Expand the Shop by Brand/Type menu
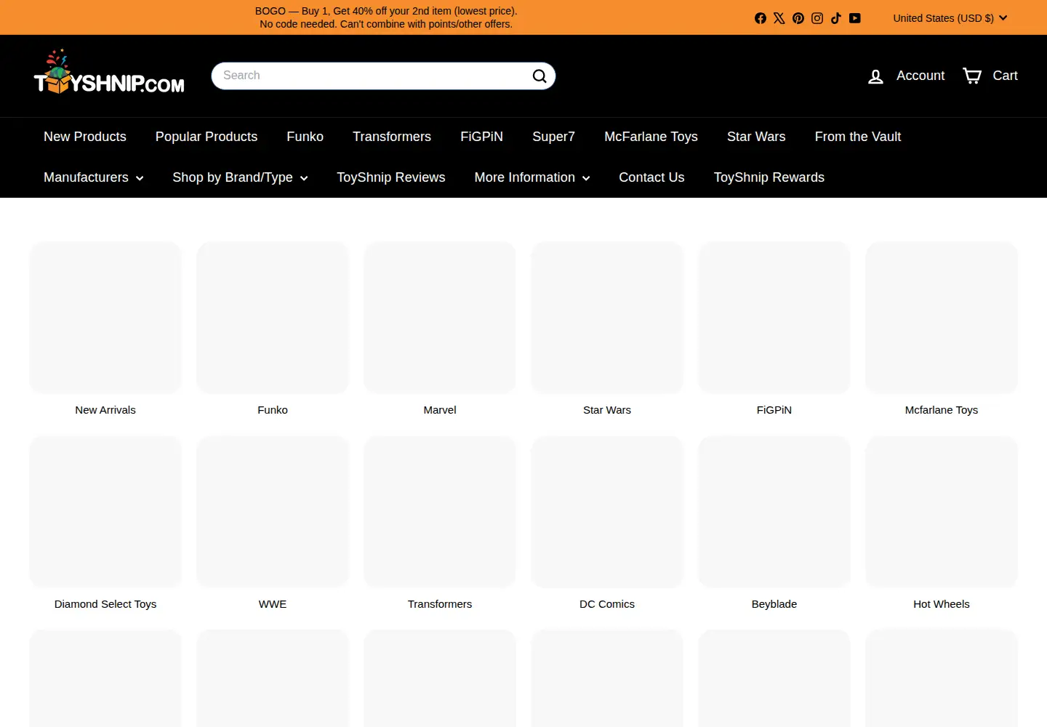 pyautogui.click(x=240, y=177)
